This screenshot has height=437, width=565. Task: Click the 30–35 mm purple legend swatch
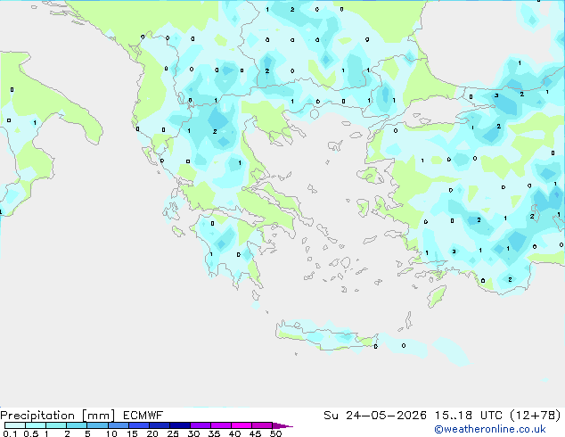click(x=201, y=425)
